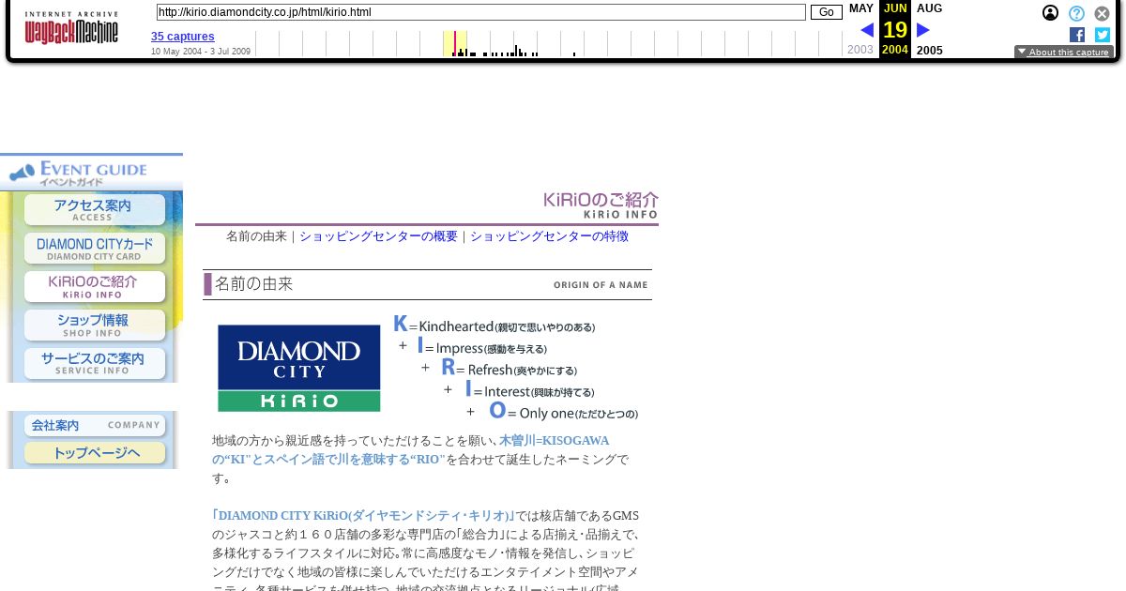Go to トップページへ button

click(95, 453)
